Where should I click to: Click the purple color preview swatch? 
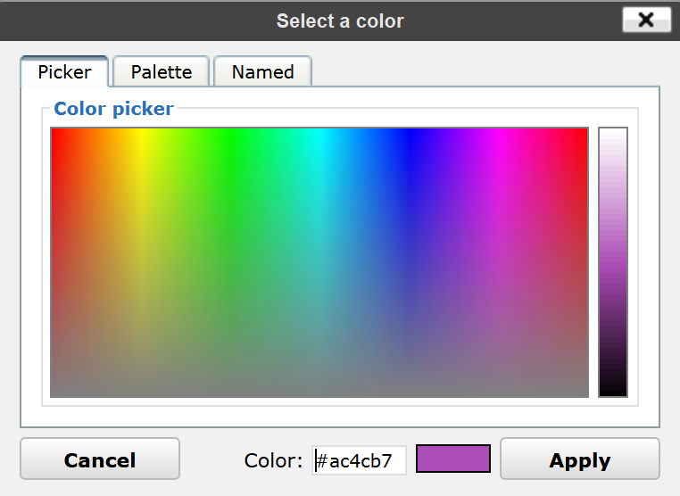pyautogui.click(x=453, y=459)
